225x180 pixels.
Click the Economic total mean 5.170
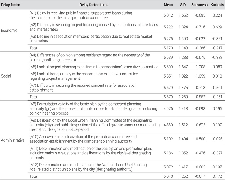pyautogui.click(x=168, y=48)
